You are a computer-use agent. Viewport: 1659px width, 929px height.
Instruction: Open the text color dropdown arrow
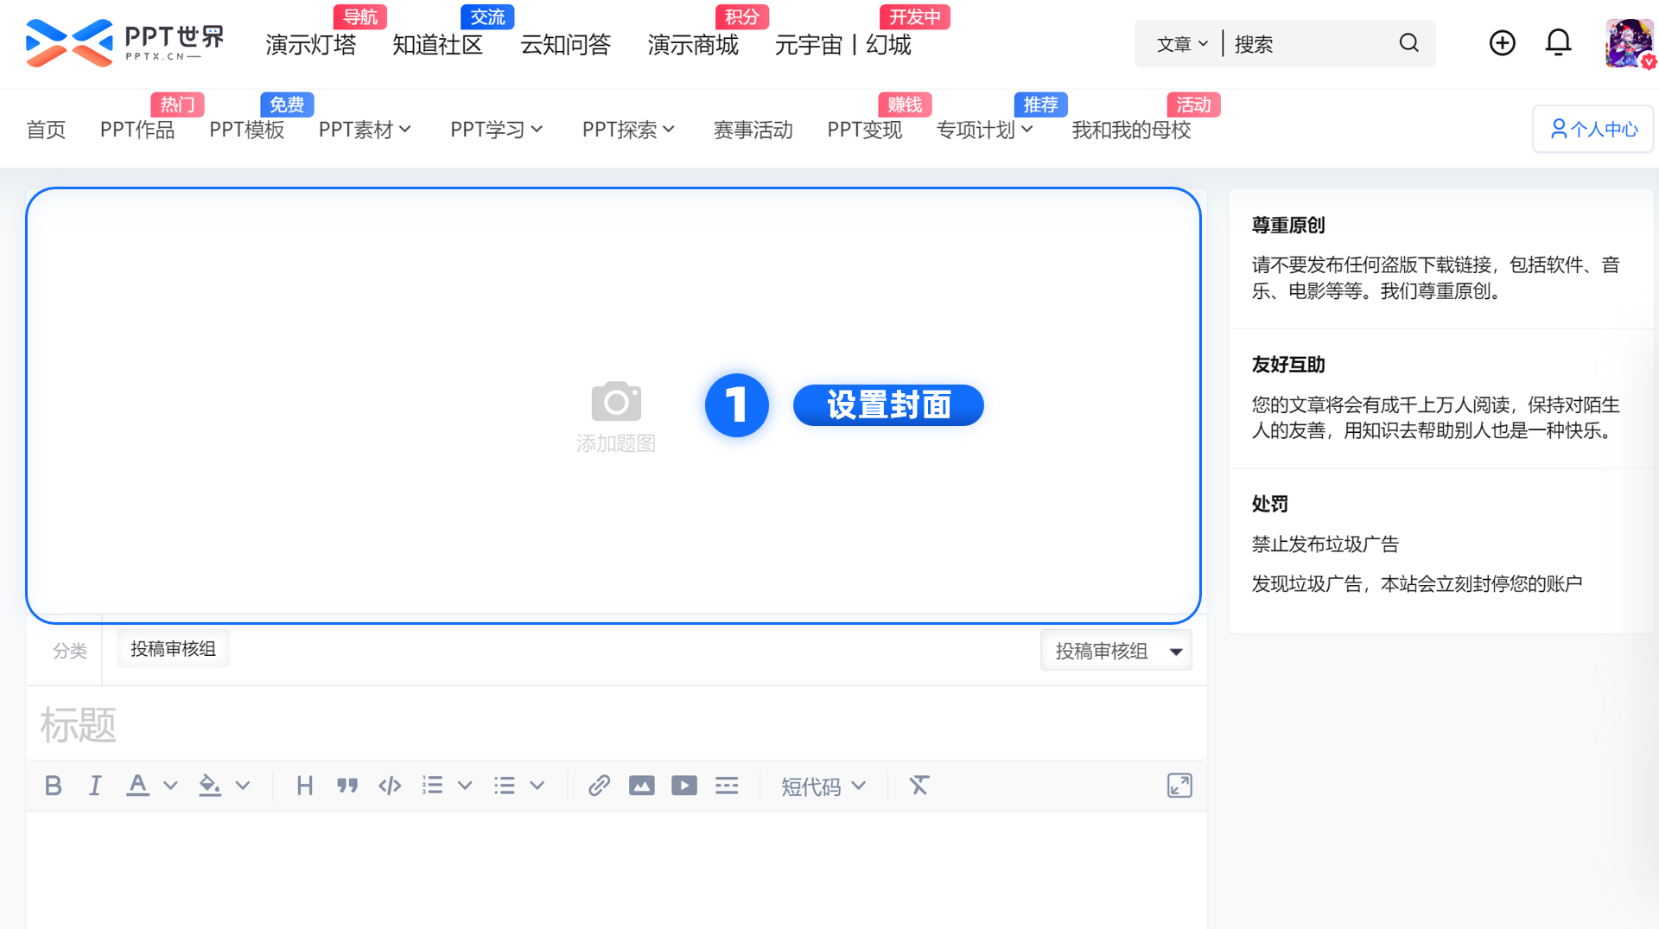point(170,786)
